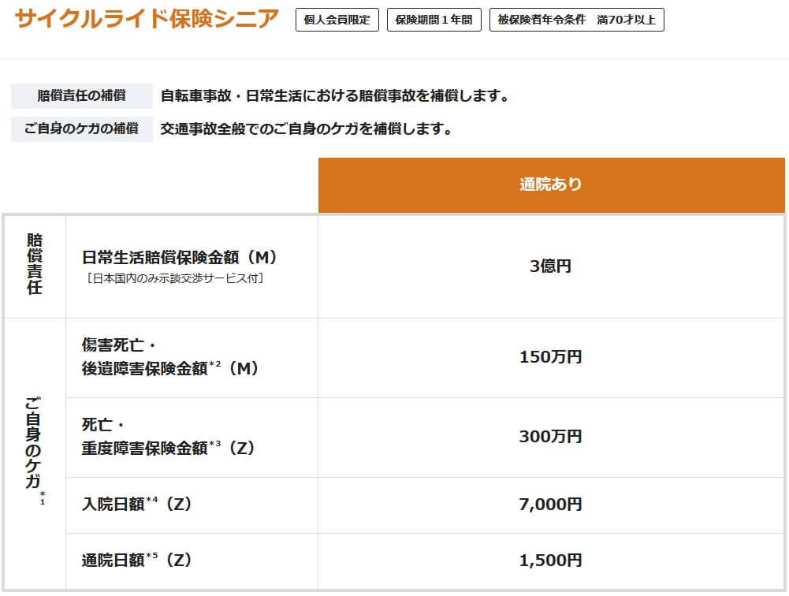
Task: Select the 傷害死亡・後遺障害保険金額 row label
Action: click(x=170, y=357)
